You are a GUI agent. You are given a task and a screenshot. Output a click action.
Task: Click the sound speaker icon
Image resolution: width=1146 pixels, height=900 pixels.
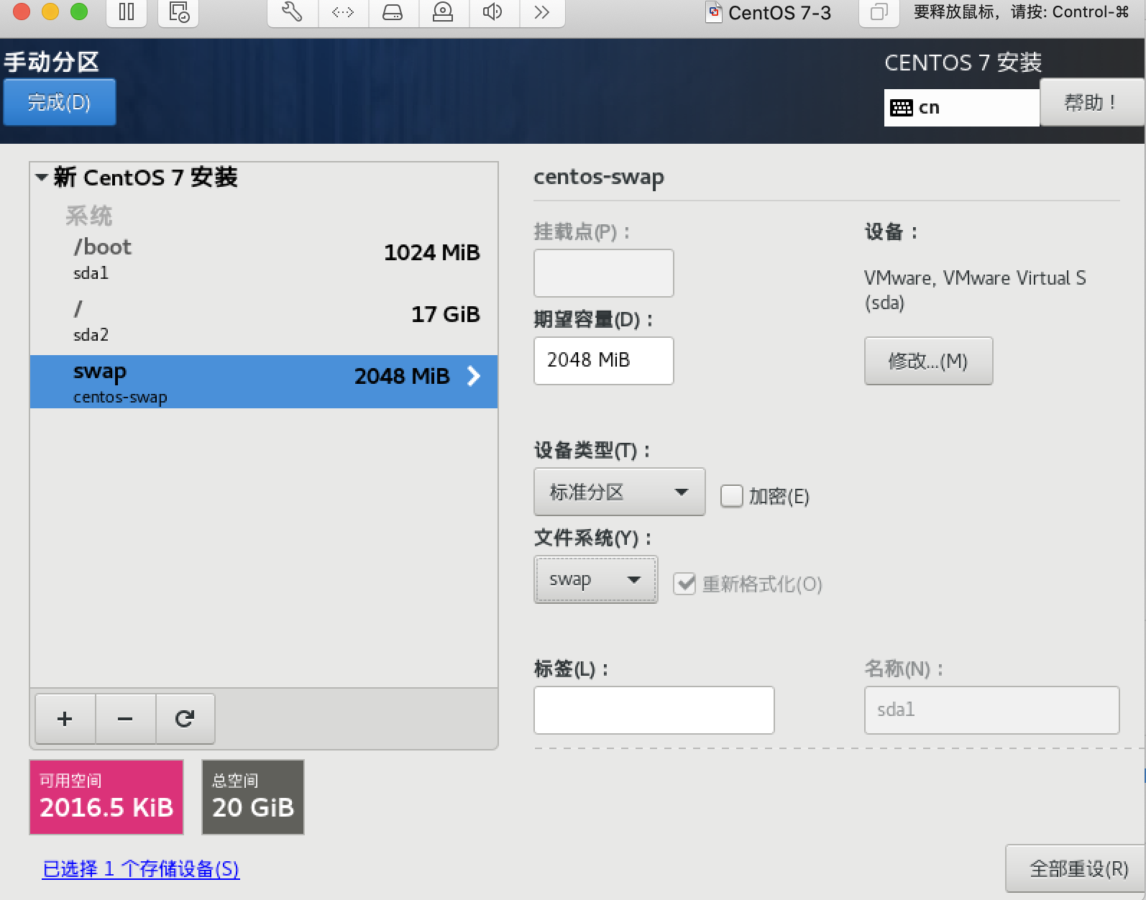click(x=493, y=12)
